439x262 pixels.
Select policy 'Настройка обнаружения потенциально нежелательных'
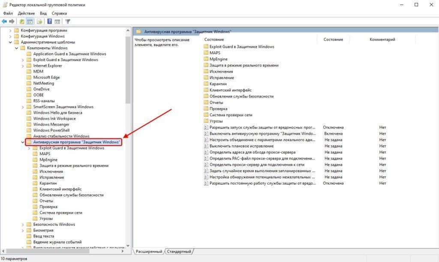click(x=262, y=177)
